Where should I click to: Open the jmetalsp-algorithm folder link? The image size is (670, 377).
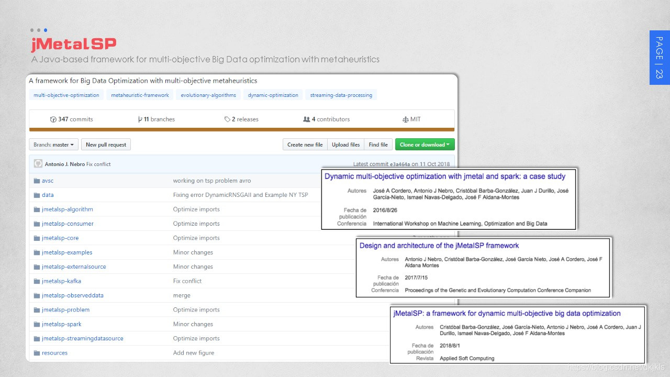click(x=68, y=209)
